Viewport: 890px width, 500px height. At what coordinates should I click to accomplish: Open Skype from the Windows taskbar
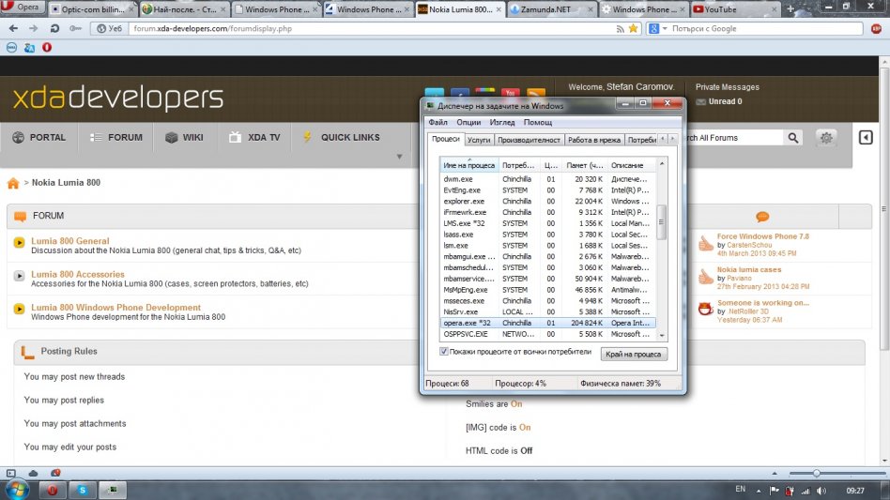pyautogui.click(x=83, y=490)
